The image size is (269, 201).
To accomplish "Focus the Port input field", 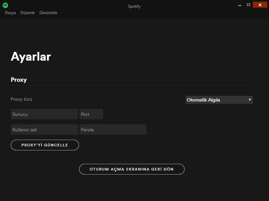I will [91, 114].
